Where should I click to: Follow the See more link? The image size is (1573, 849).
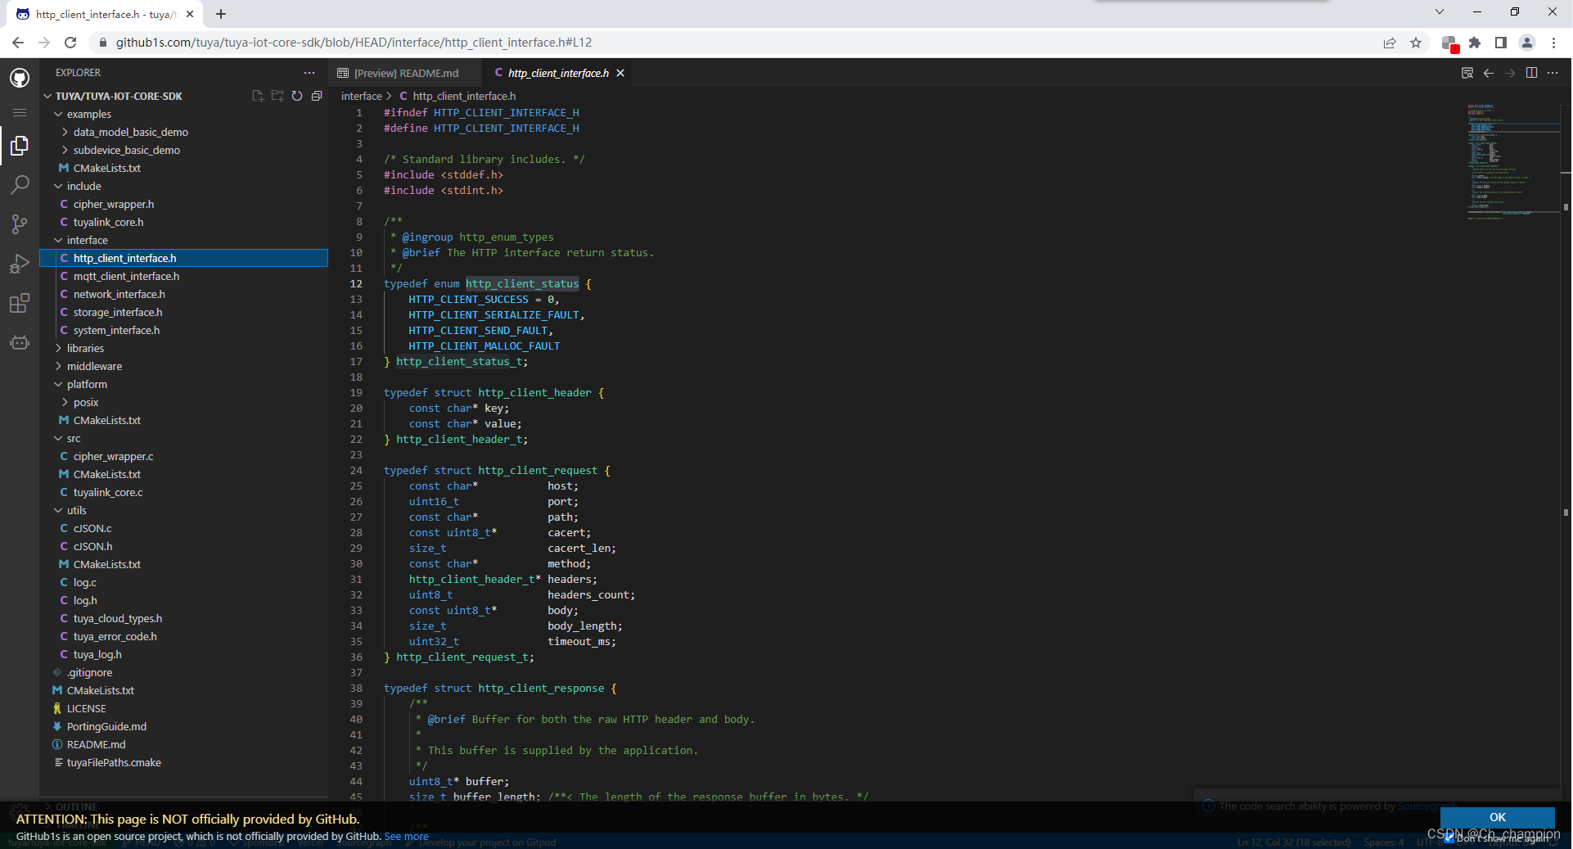pos(407,836)
